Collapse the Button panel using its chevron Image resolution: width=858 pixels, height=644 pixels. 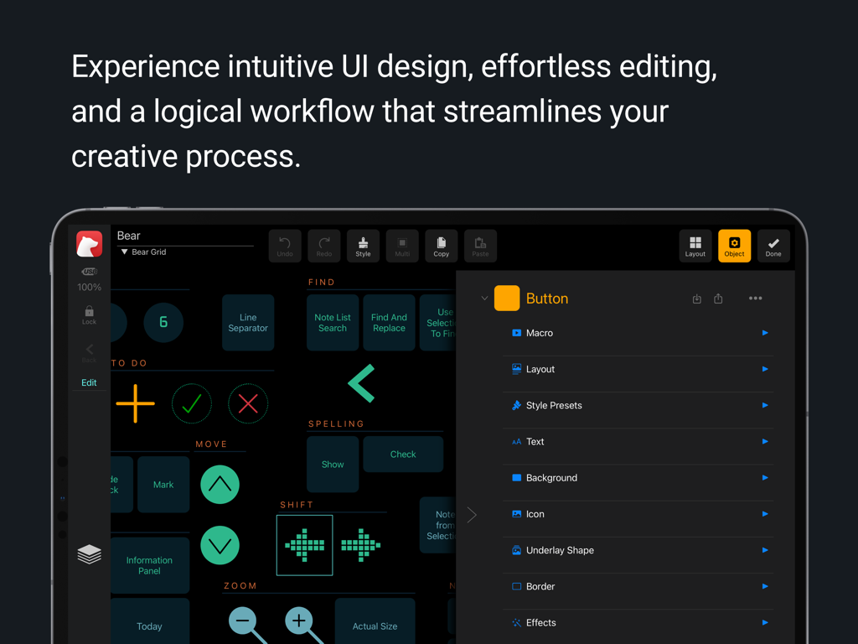(483, 298)
